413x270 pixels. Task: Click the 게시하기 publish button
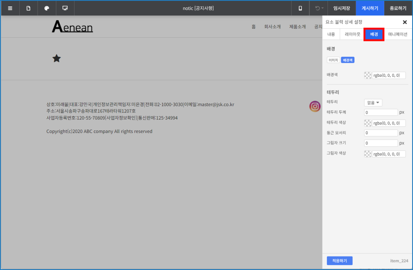pos(370,8)
